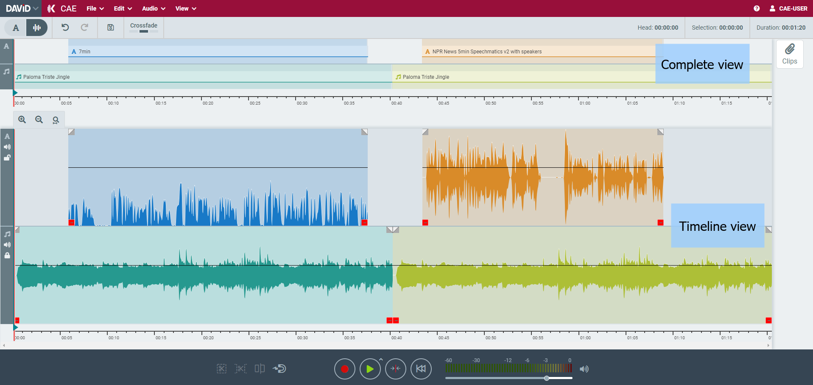Zoom in on the timeline
The image size is (813, 385).
pyautogui.click(x=22, y=119)
